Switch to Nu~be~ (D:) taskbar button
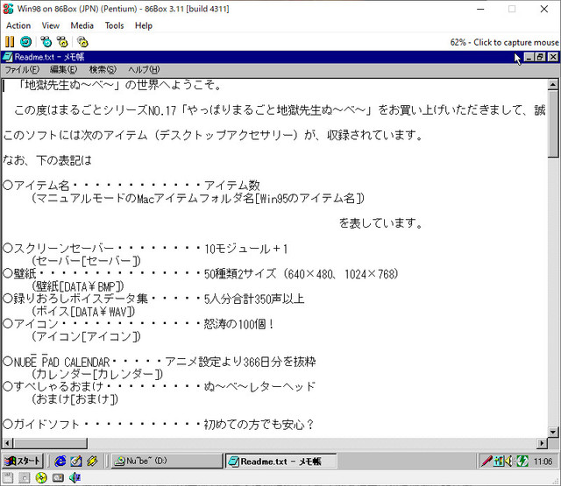561x486 pixels. click(x=167, y=461)
